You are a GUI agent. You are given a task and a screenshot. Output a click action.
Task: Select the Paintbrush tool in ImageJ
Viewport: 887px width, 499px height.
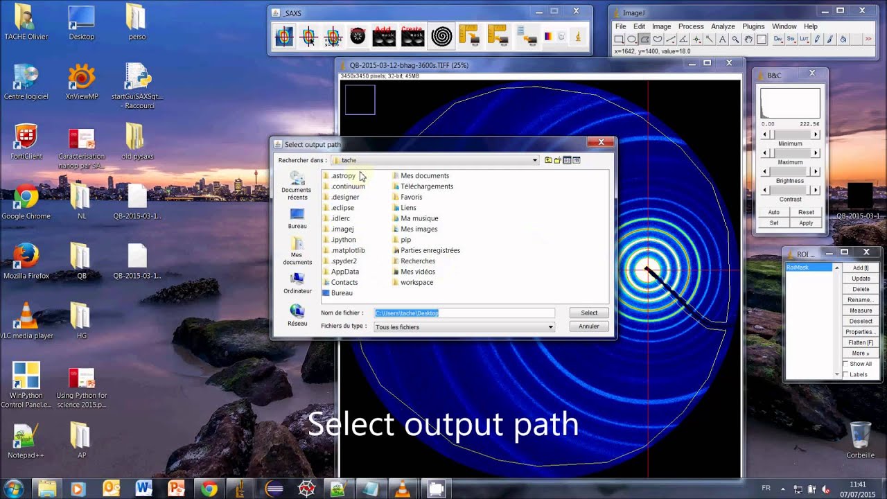point(830,39)
